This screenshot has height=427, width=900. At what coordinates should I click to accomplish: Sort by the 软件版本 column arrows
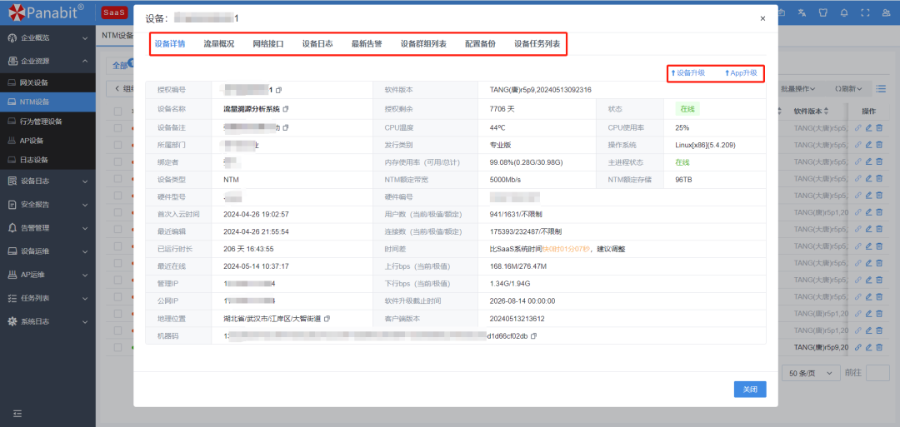pyautogui.click(x=827, y=111)
